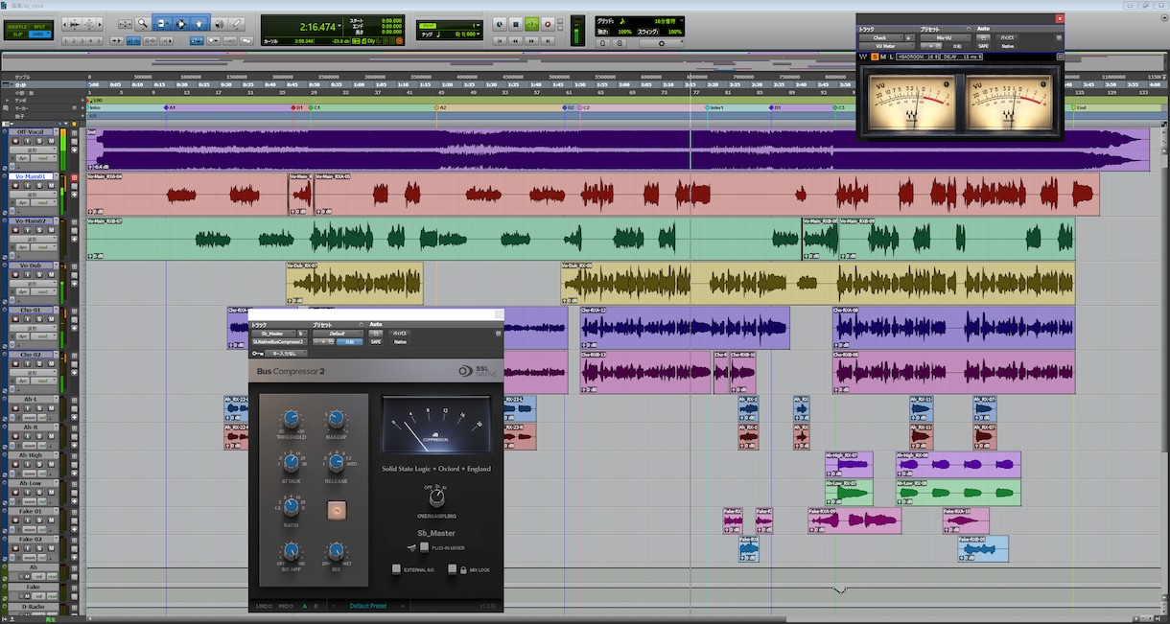
Task: Click the SAFE button in Bus Compressor header
Action: (376, 341)
